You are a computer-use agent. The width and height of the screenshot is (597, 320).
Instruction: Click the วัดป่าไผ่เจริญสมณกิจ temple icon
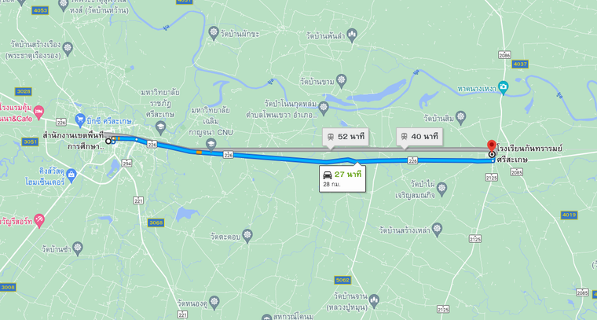(x=441, y=189)
